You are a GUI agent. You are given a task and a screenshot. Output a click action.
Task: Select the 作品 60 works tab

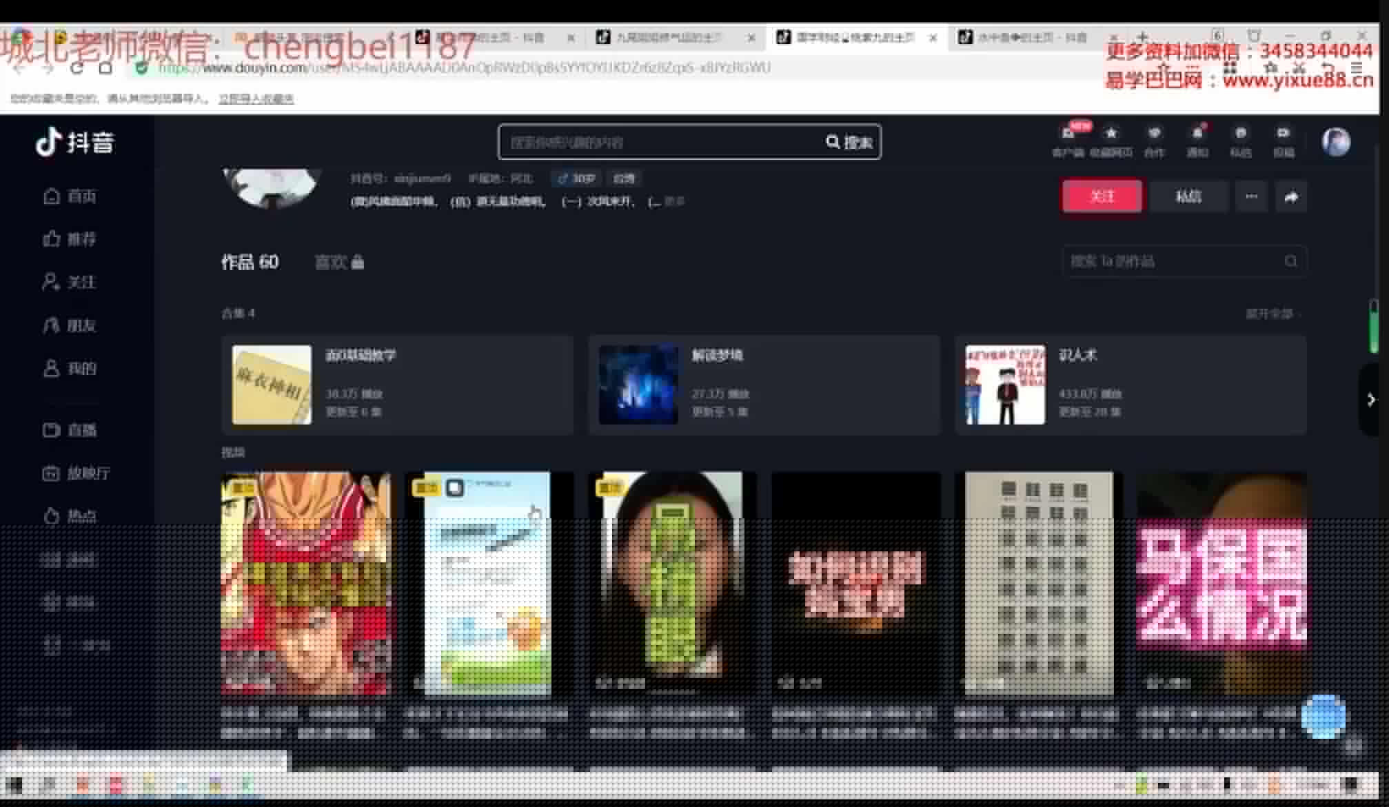[x=250, y=262]
